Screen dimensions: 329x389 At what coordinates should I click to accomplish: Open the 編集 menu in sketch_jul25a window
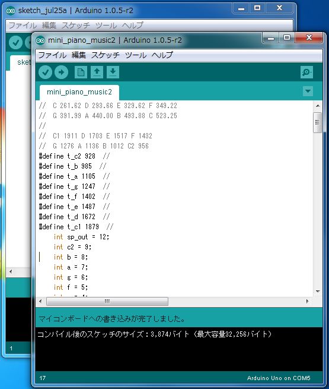click(49, 26)
